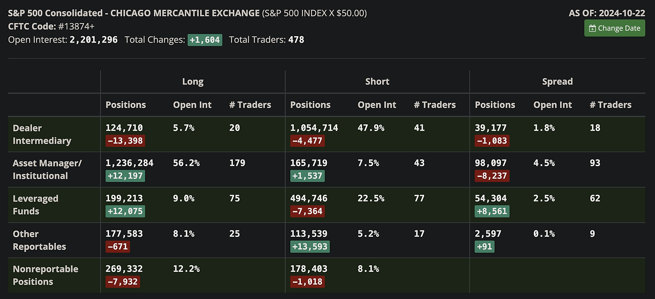Screen dimensions: 655x299
Task: Click the red -13,398 change badge
Action: (x=125, y=141)
